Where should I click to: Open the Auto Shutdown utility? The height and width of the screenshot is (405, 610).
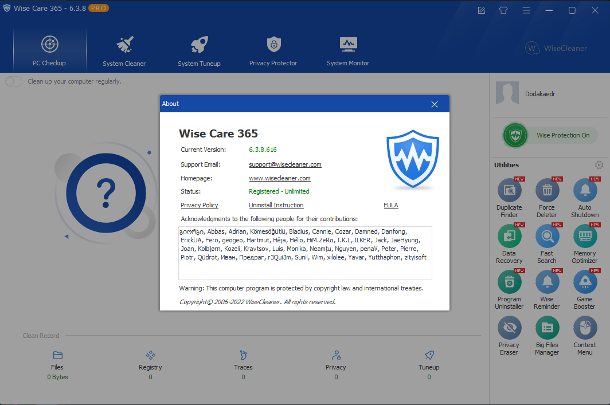point(585,191)
